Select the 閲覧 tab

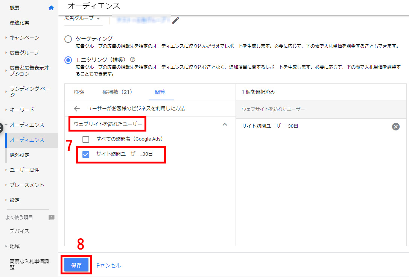[160, 92]
